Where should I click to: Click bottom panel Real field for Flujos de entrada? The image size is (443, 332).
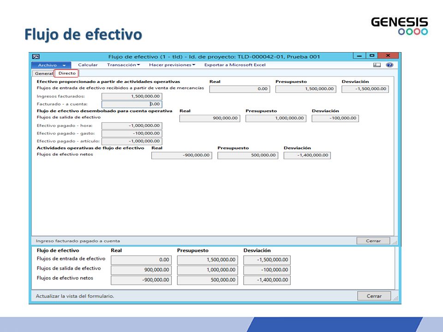pyautogui.click(x=141, y=260)
